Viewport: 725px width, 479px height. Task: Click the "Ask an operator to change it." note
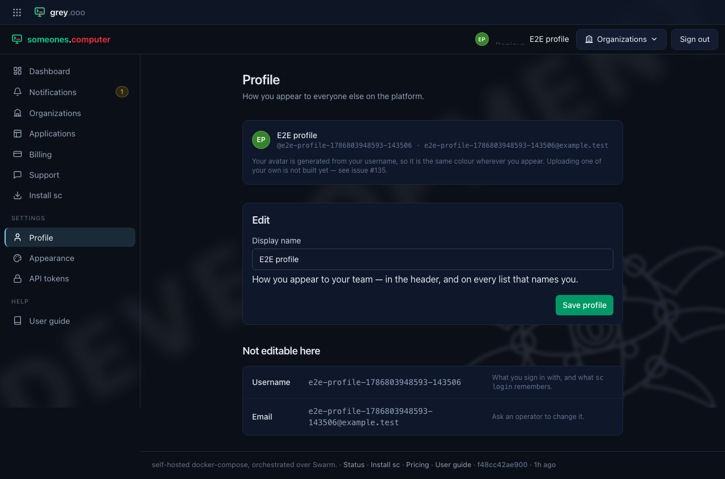pos(538,417)
